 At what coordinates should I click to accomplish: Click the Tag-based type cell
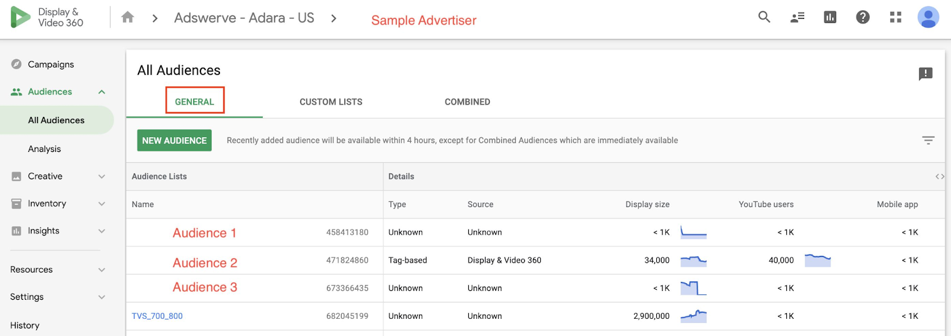[x=408, y=260]
